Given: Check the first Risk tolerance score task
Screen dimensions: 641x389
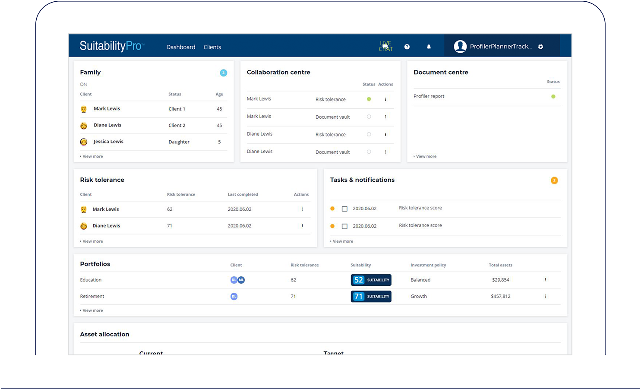Looking at the screenshot, I should click(344, 209).
